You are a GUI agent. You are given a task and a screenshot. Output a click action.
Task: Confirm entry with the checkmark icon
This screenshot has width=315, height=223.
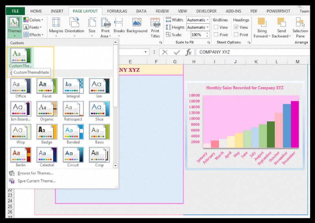[177, 52]
